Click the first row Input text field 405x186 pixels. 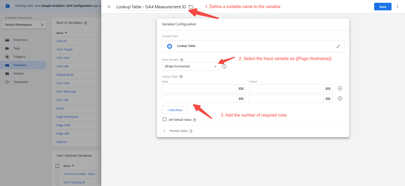tap(199, 88)
